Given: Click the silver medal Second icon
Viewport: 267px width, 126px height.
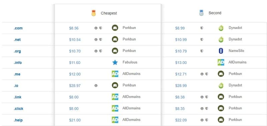Looking at the screenshot, I should 202,13.
